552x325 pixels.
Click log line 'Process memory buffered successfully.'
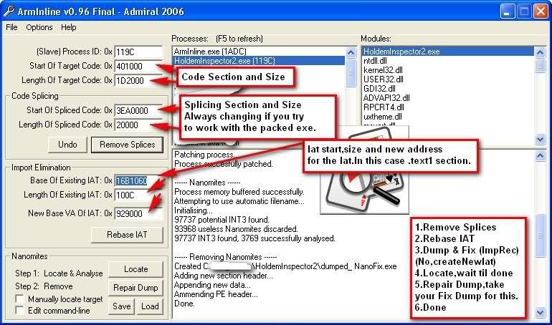(239, 192)
